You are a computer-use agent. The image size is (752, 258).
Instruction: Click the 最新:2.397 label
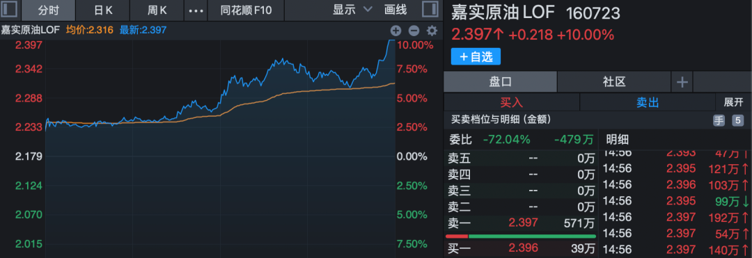pos(143,31)
